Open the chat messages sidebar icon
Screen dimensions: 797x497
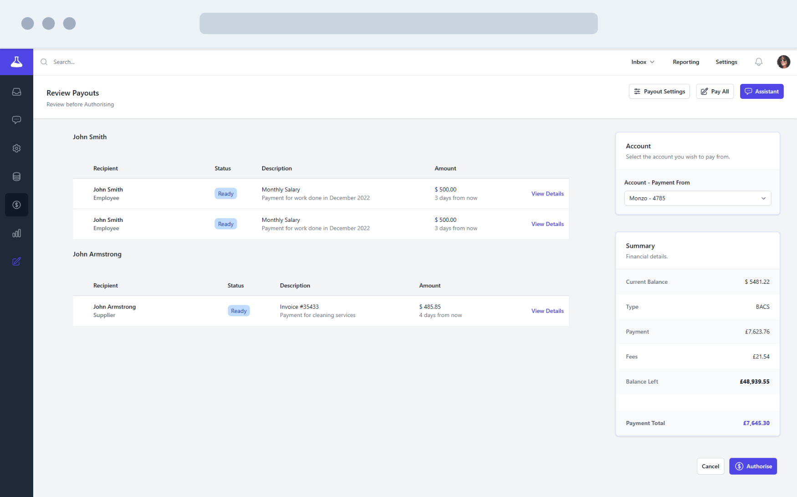point(16,120)
